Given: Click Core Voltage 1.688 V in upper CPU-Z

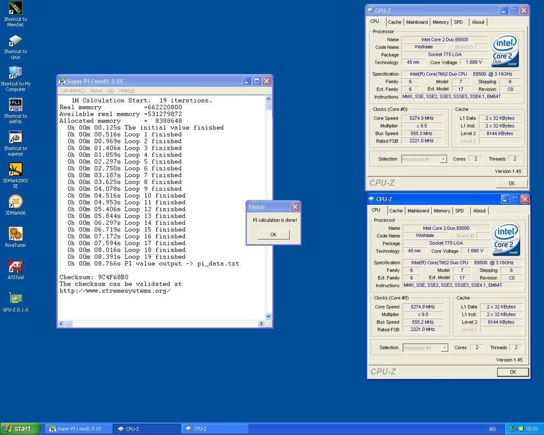Looking at the screenshot, I should pos(474,62).
